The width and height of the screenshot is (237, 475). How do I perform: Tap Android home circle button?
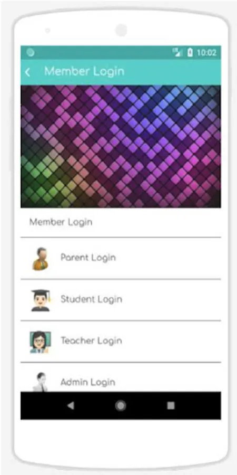pos(121,405)
